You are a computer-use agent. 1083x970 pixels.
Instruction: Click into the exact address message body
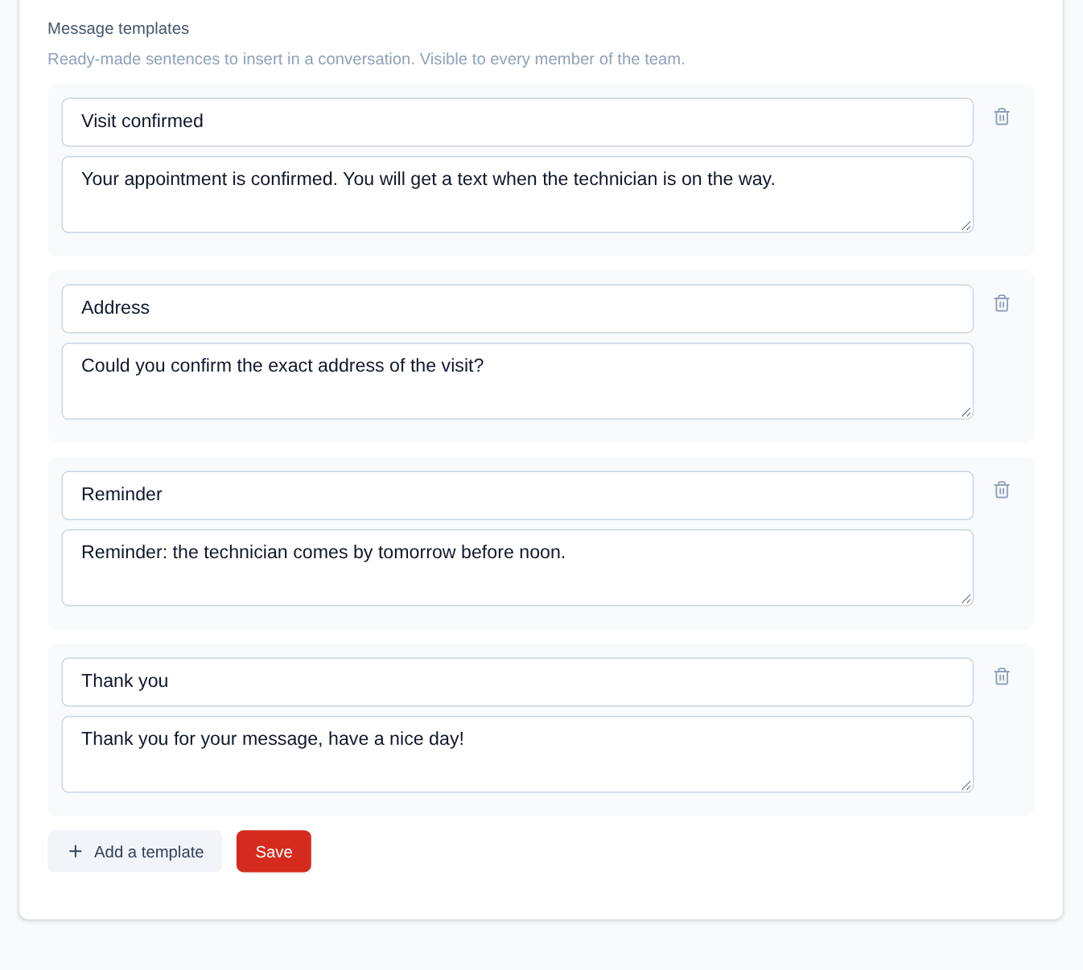517,381
